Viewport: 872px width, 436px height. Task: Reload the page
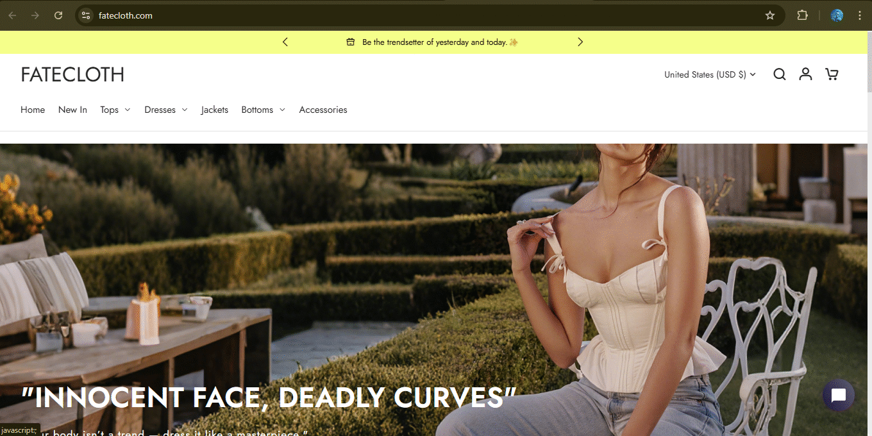(58, 15)
